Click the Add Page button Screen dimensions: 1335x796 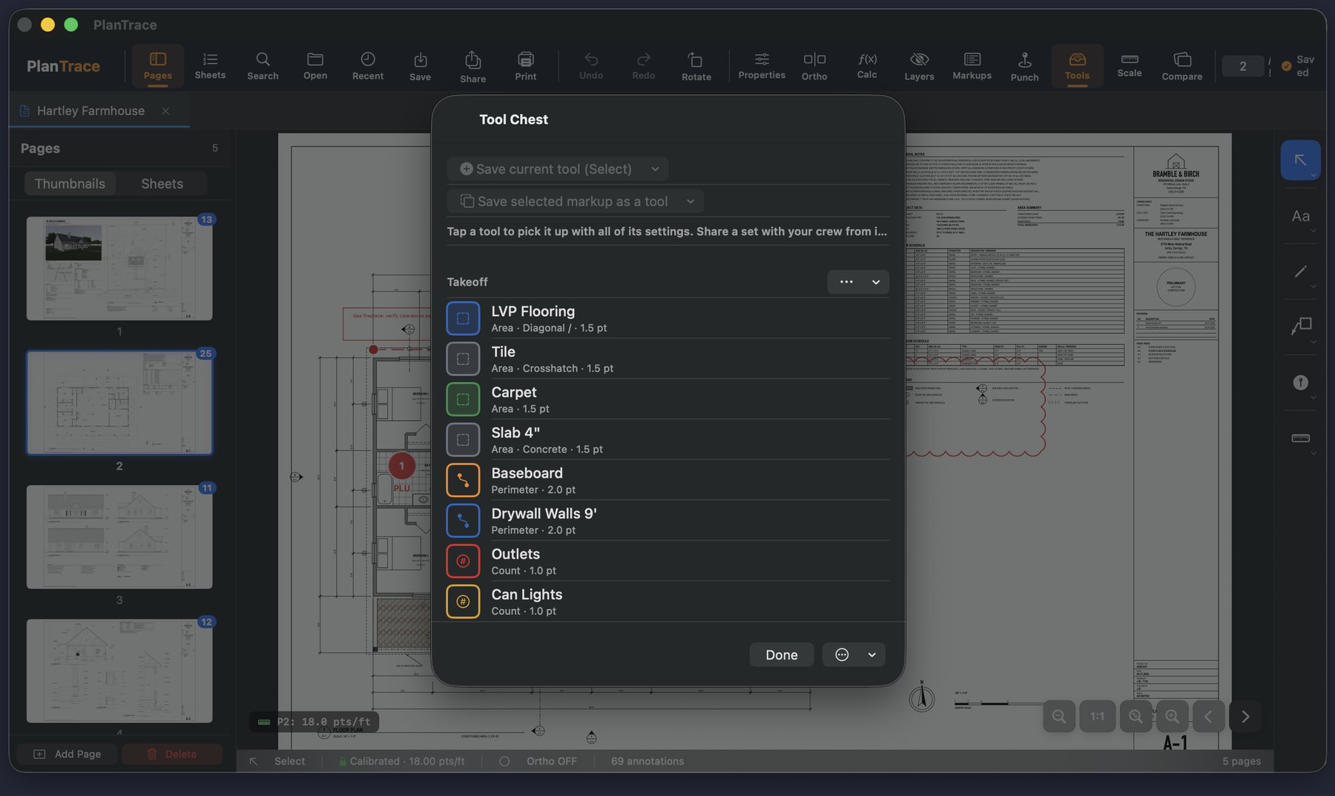point(67,754)
